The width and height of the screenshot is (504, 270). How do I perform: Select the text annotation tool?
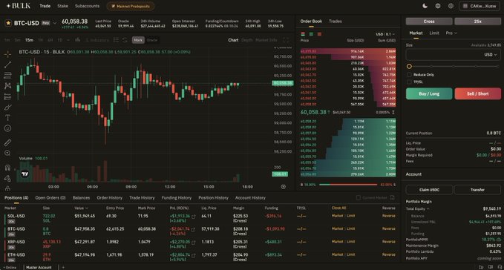tap(7, 118)
